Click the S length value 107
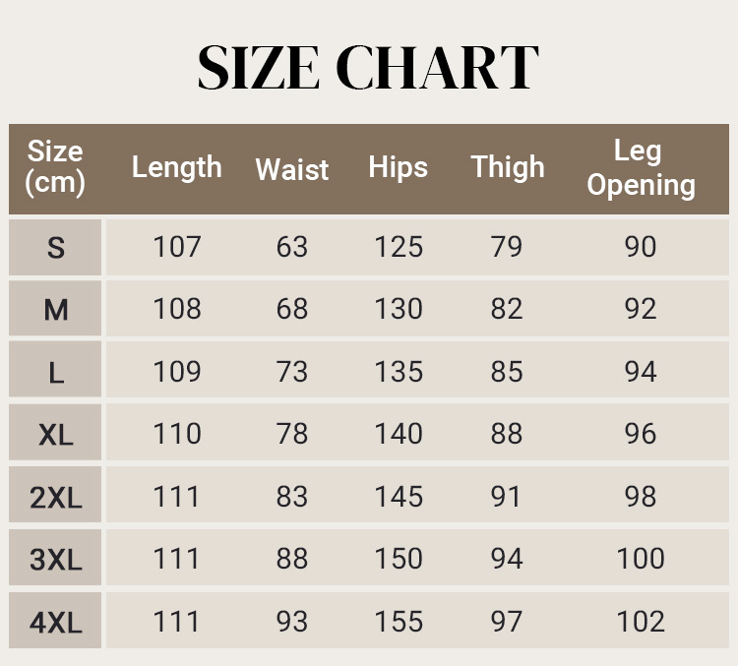Screen dimensions: 738x666 pyautogui.click(x=177, y=247)
